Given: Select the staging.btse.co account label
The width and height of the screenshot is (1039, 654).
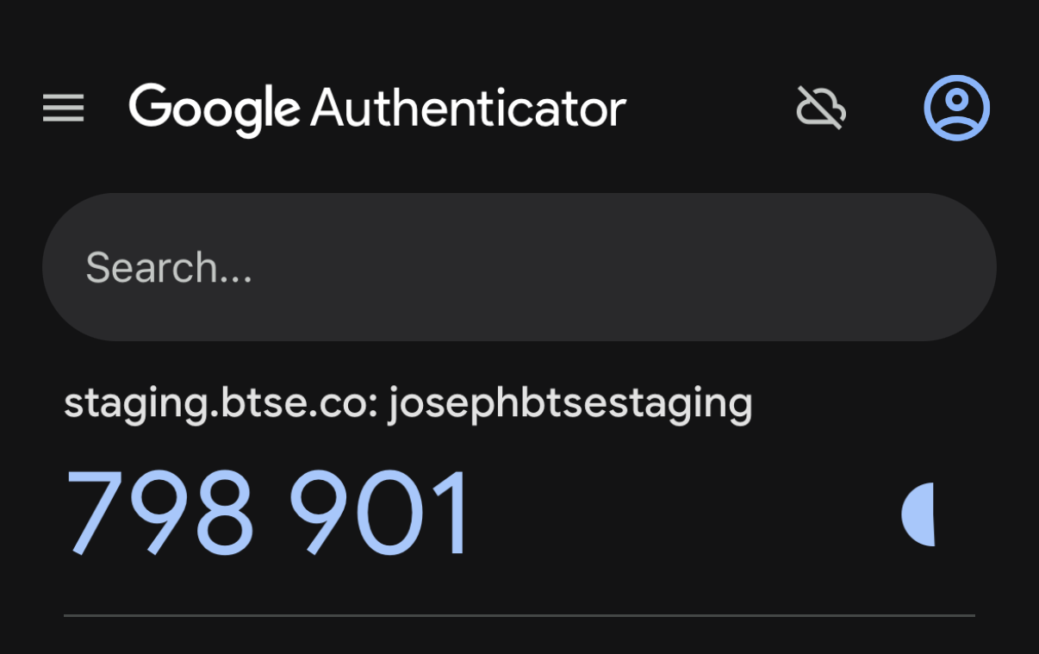Looking at the screenshot, I should [x=408, y=403].
